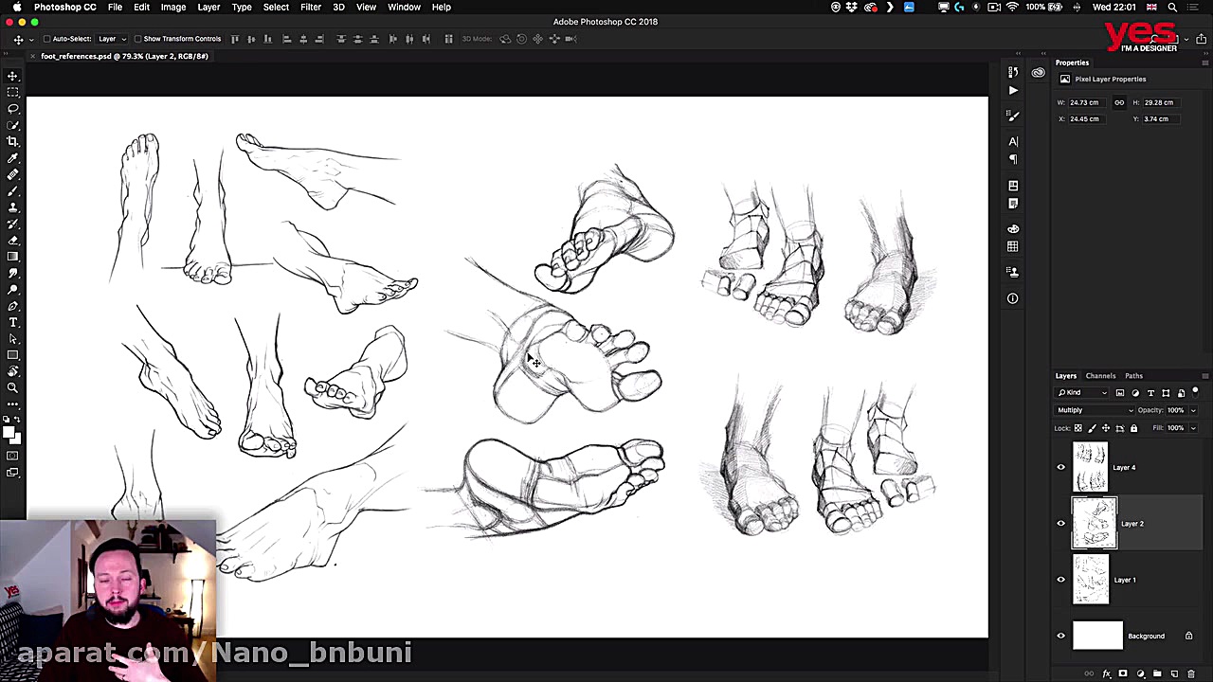Toggle lock transparent pixels

(x=1077, y=428)
